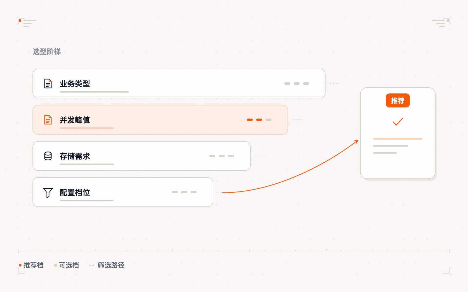The height and width of the screenshot is (292, 468).
Task: Click the 筛选路径 legend entry
Action: [x=107, y=265]
